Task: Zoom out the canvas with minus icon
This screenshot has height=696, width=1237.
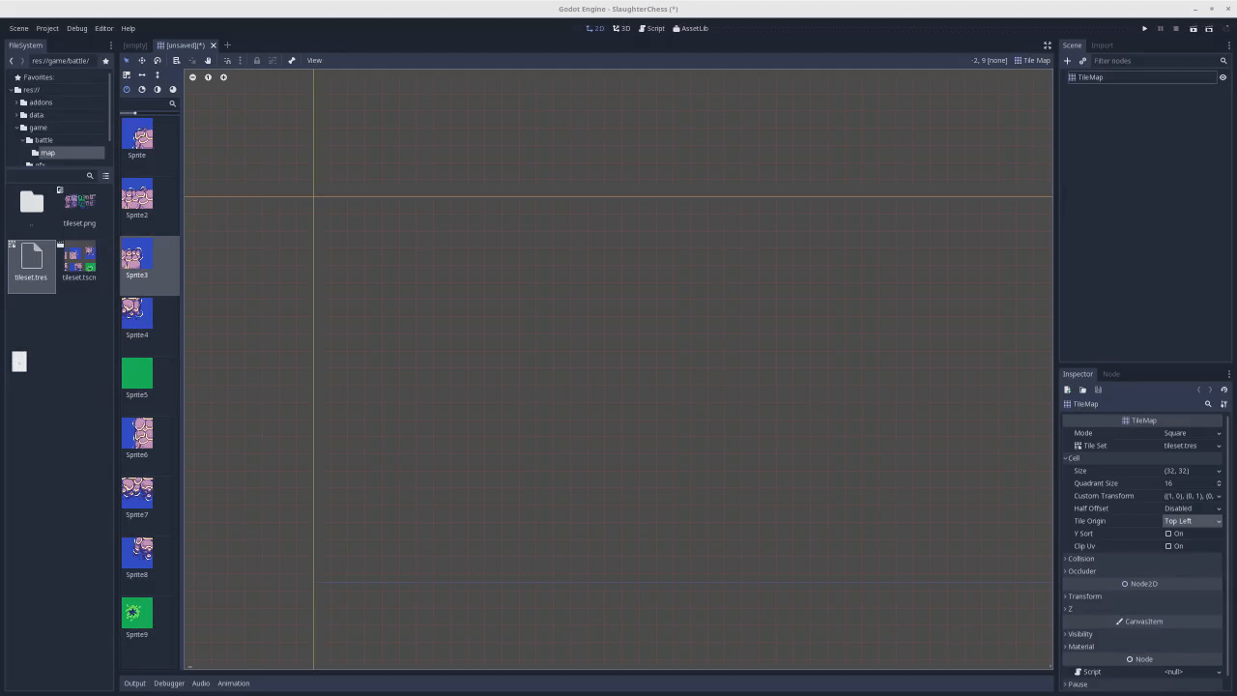Action: pos(192,77)
